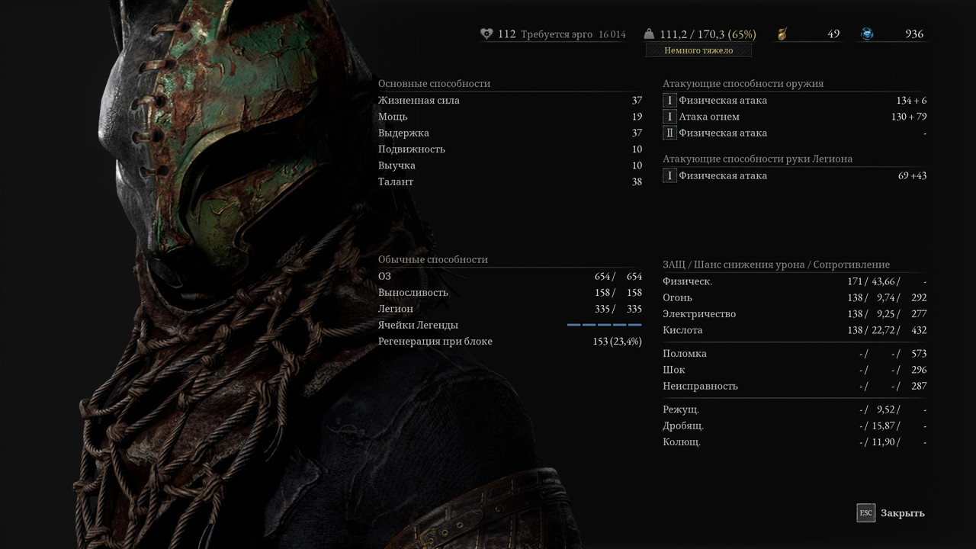Click the Шок resistance row
The width and height of the screenshot is (976, 549).
point(795,370)
